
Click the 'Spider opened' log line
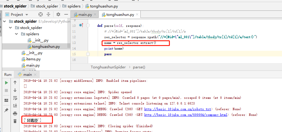pos(78,92)
